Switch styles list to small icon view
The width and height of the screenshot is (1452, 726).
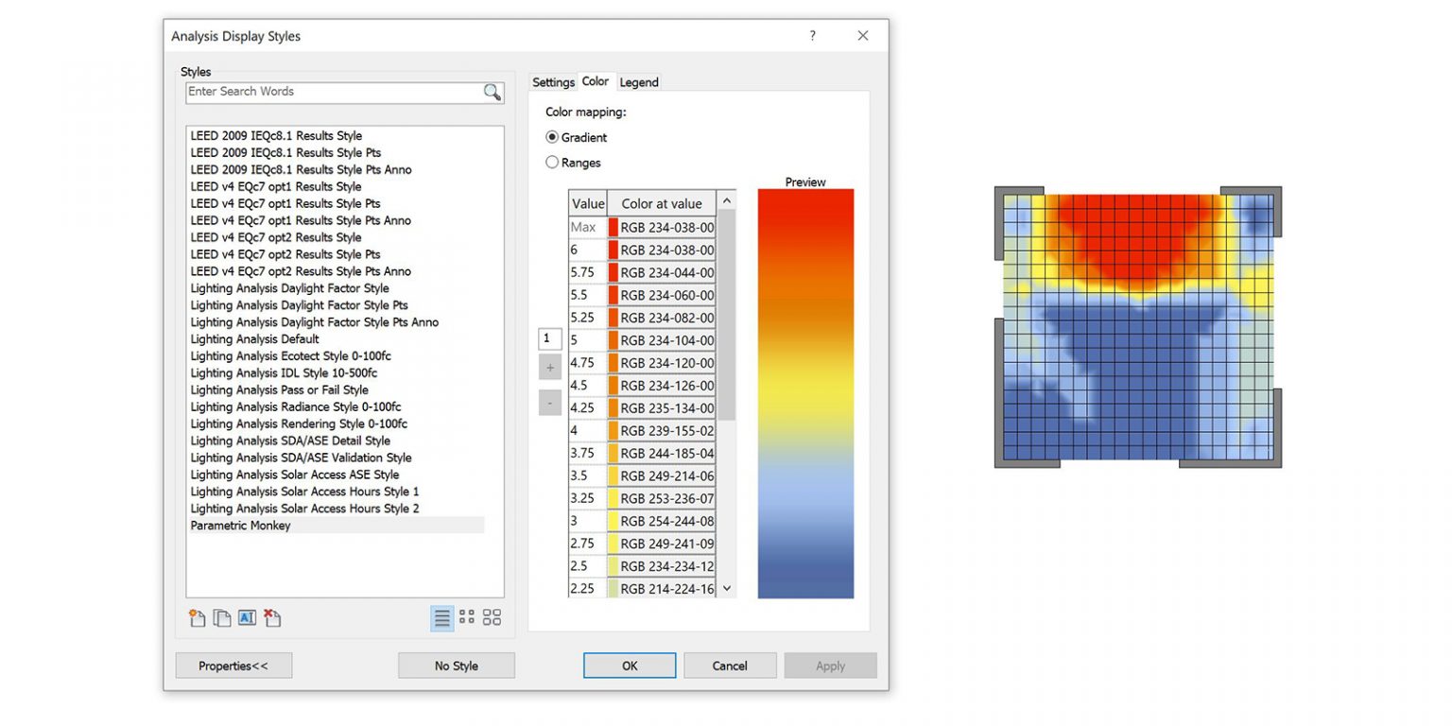click(467, 617)
